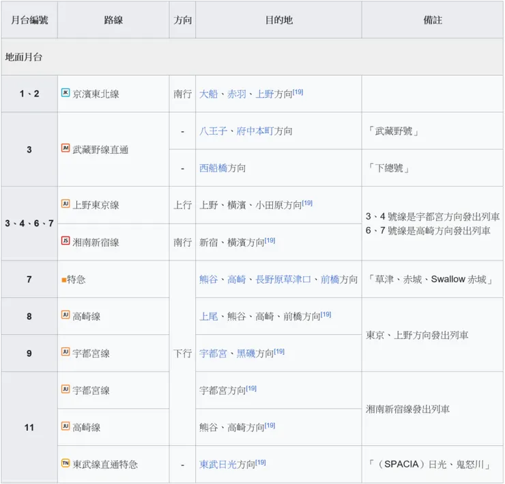Open the 上尾 link
This screenshot has width=505, height=484.
(208, 317)
